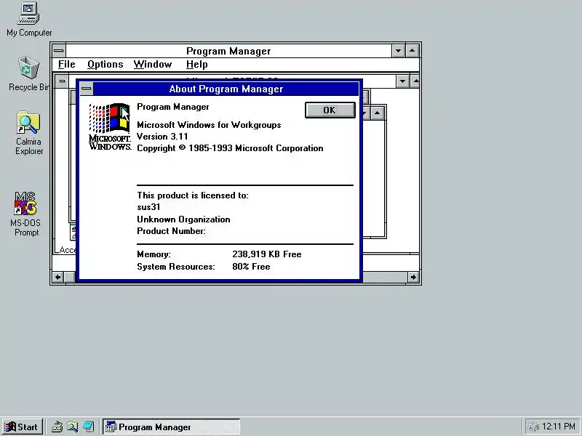Screen dimensions: 582x436
Task: Open the File menu
Action: tap(67, 65)
